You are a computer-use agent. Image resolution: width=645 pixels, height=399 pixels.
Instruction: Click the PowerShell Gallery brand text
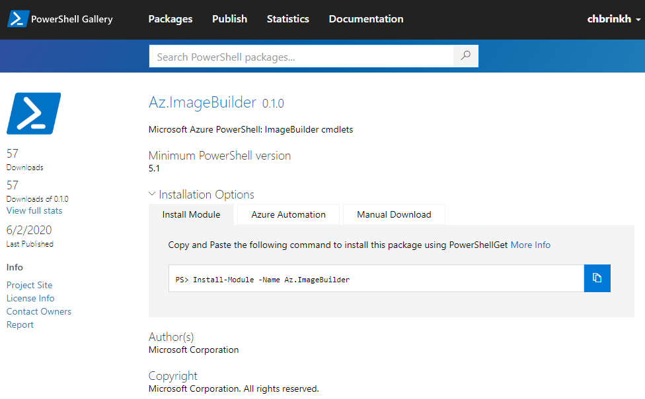tap(72, 19)
